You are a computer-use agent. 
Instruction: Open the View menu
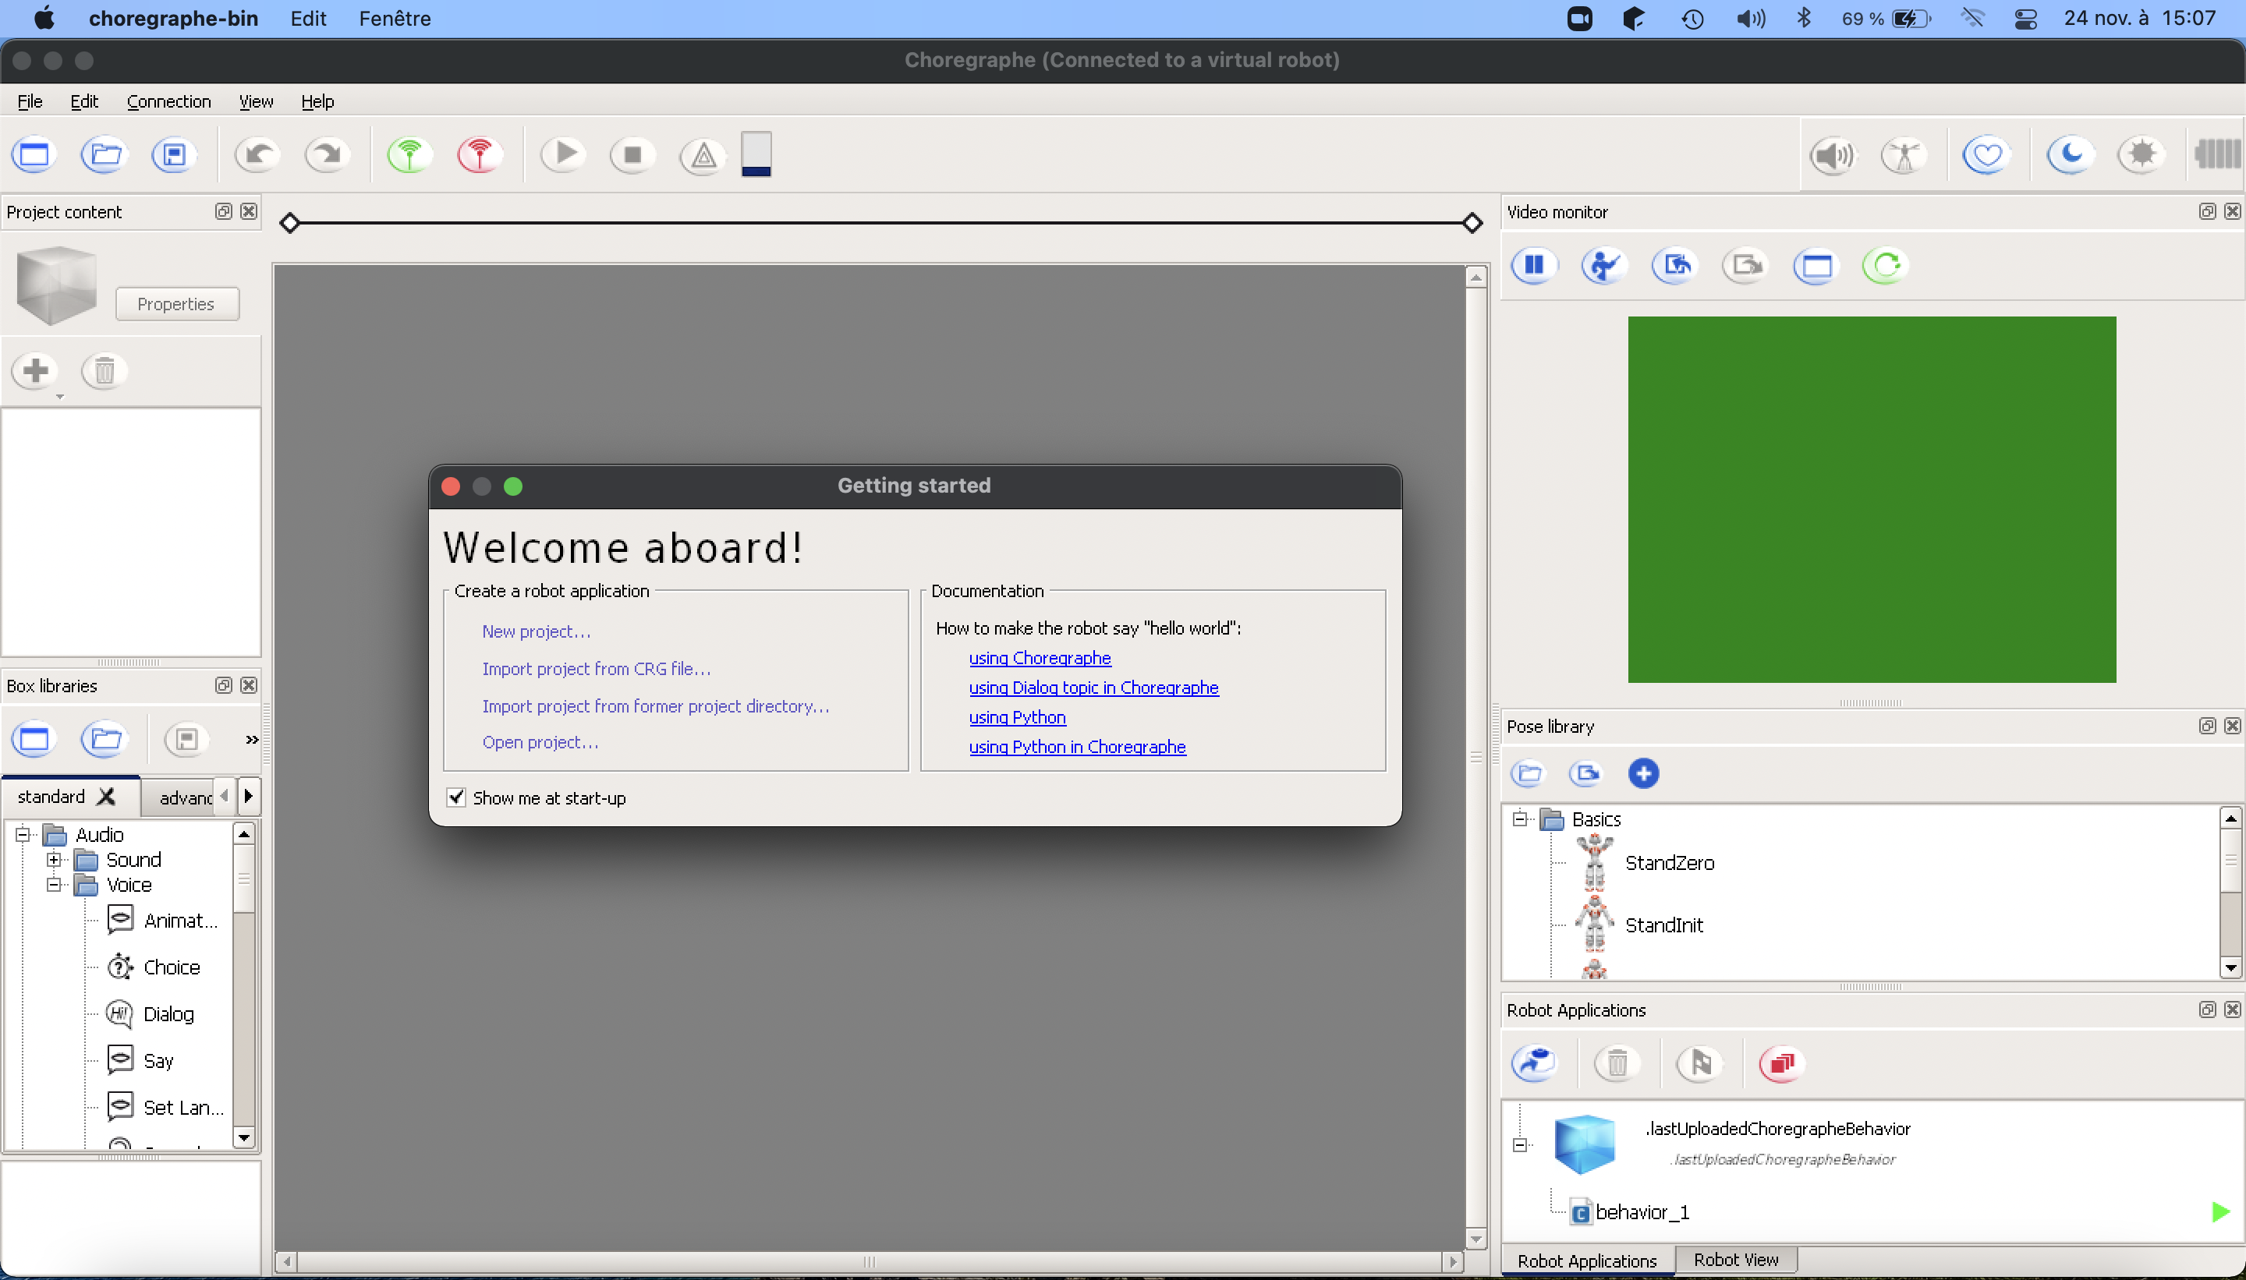point(256,101)
